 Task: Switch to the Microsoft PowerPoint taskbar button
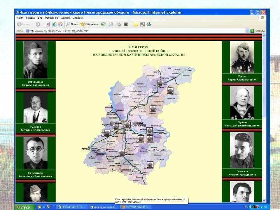(x=135, y=207)
